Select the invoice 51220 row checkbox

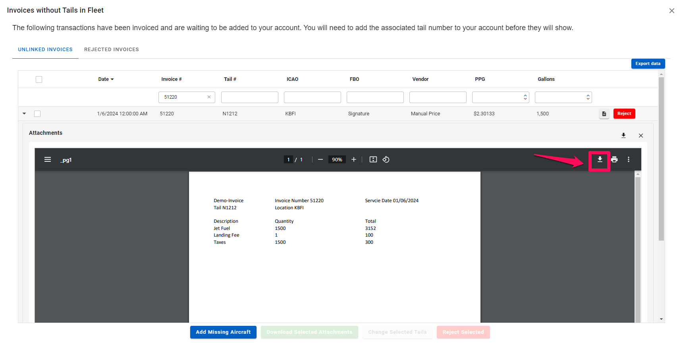pos(37,114)
